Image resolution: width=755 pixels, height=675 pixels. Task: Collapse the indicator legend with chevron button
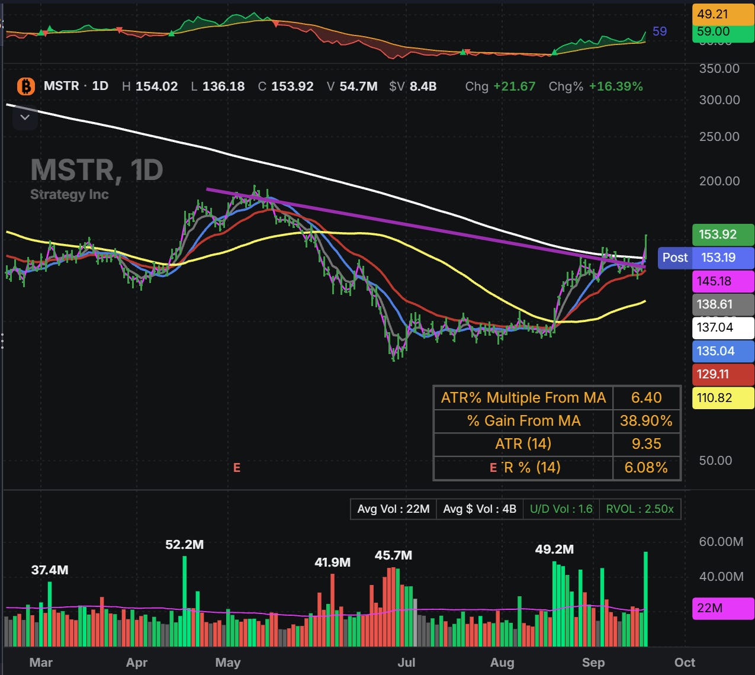(25, 118)
